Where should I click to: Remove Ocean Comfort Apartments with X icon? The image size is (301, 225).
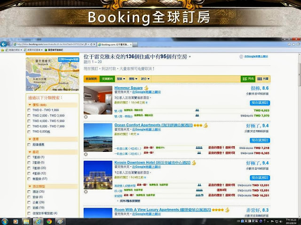pyautogui.click(x=86, y=154)
